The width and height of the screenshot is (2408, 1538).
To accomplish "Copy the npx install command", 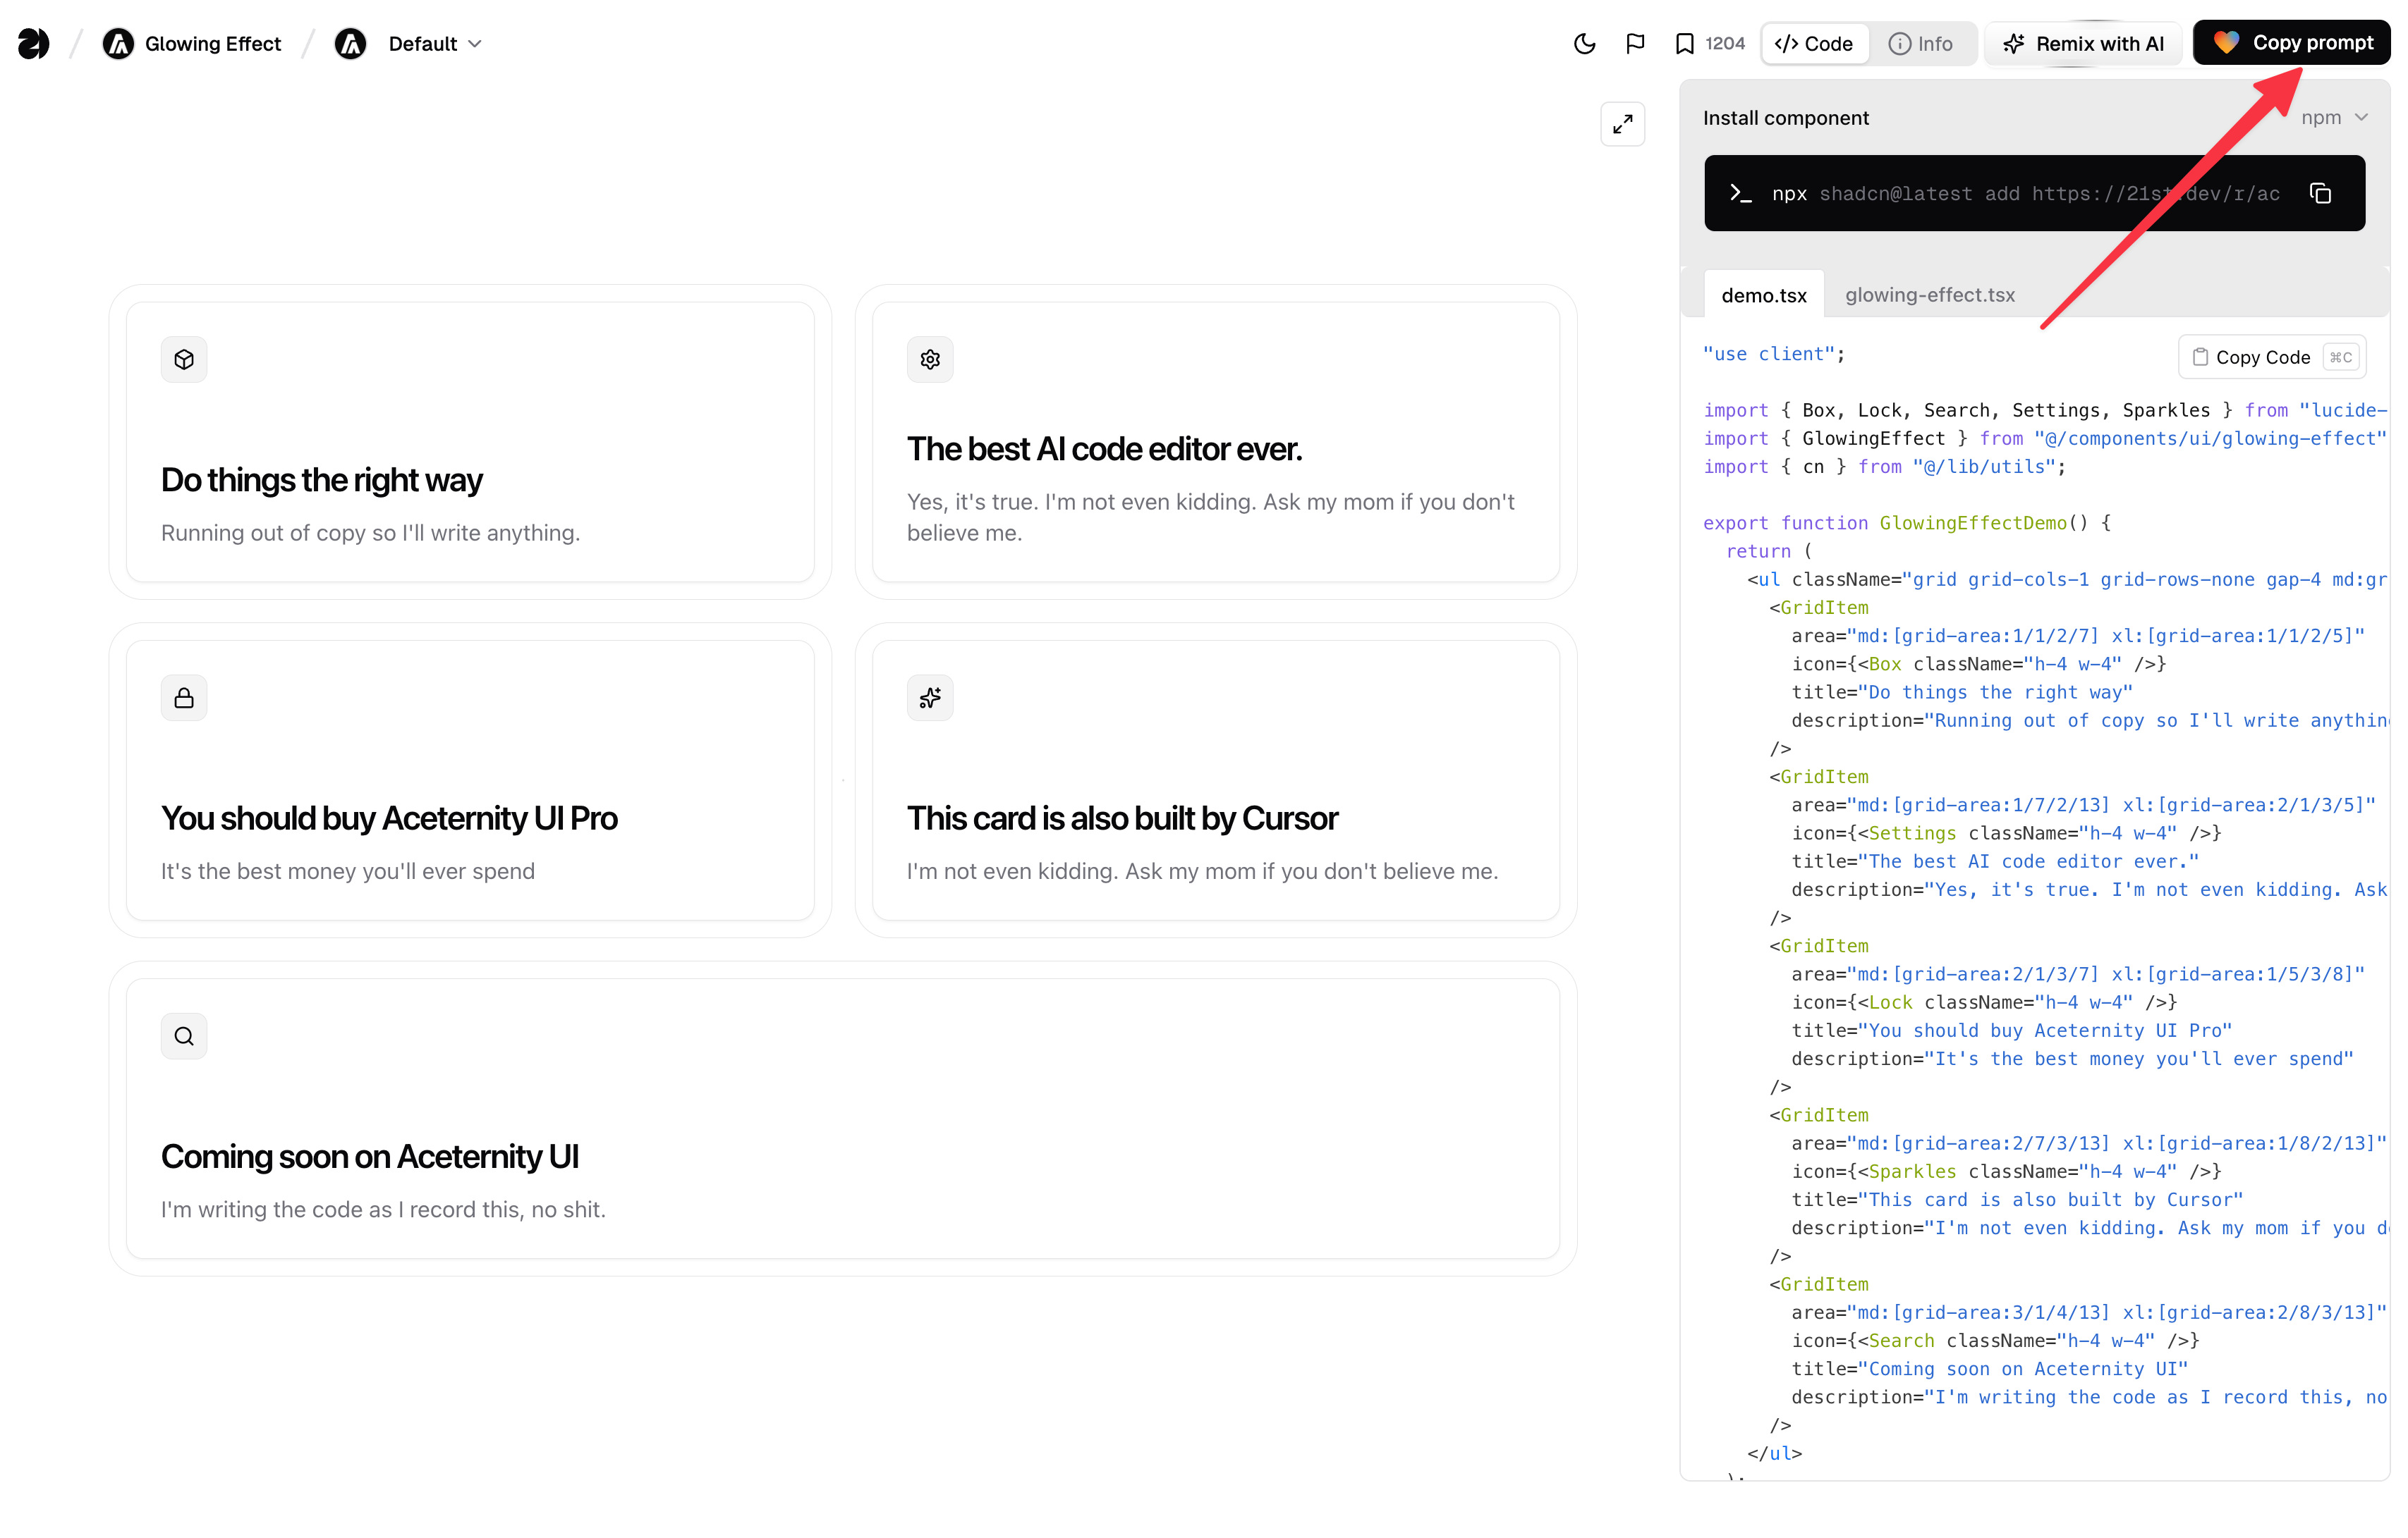I will [x=2320, y=194].
